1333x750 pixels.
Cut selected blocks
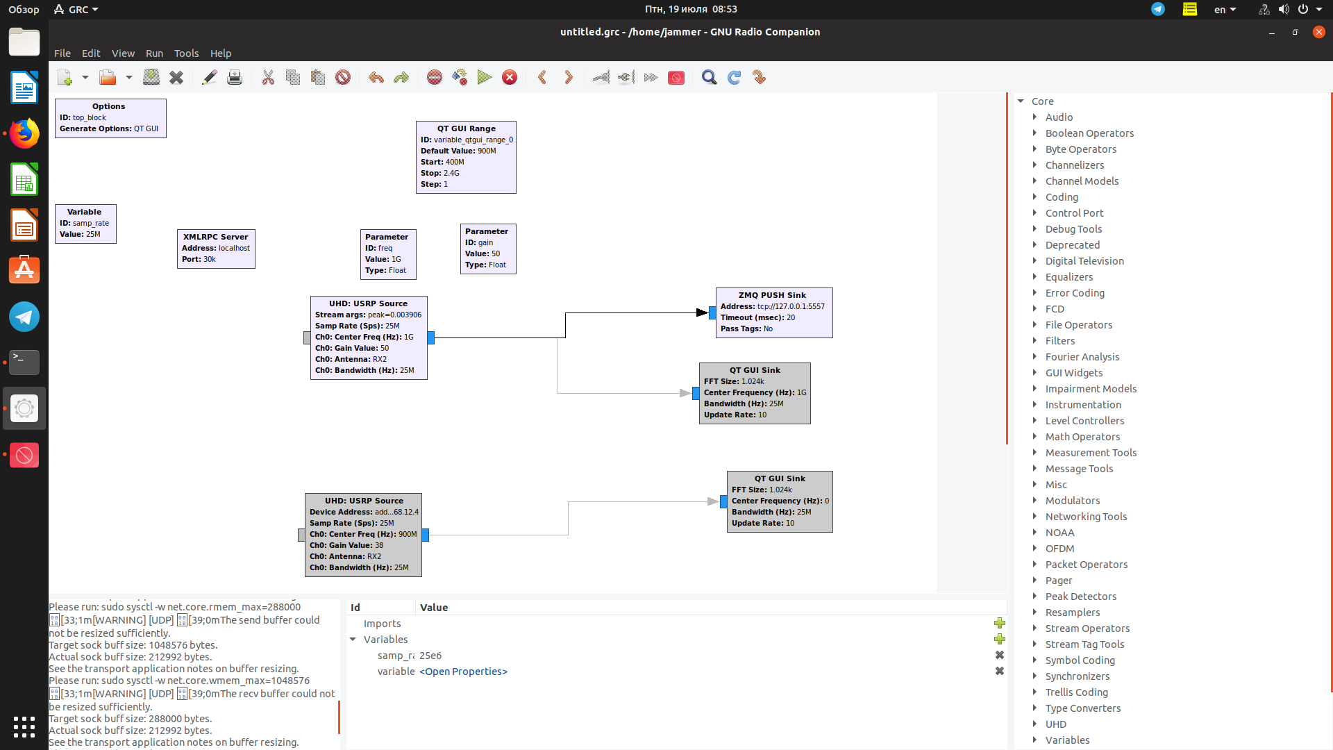click(268, 78)
